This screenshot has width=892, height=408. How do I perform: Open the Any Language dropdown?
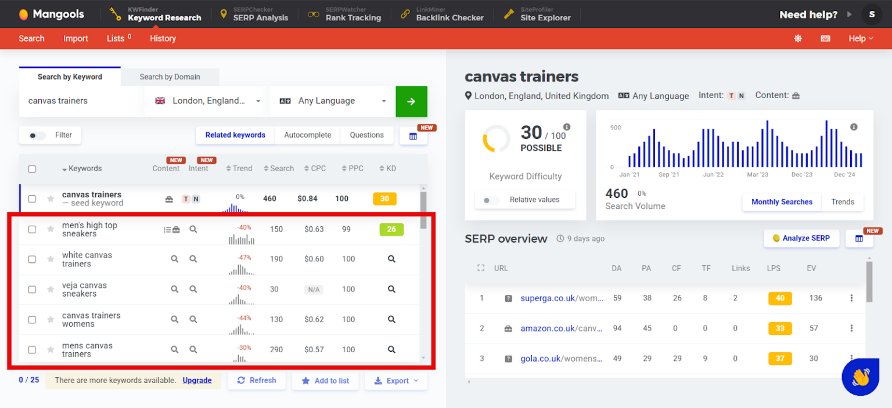pyautogui.click(x=331, y=100)
